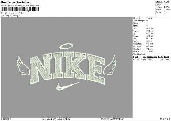The width and height of the screenshot is (171, 121).
Task: Select the stitch count 17356 in row 1
Action: click(143, 59)
